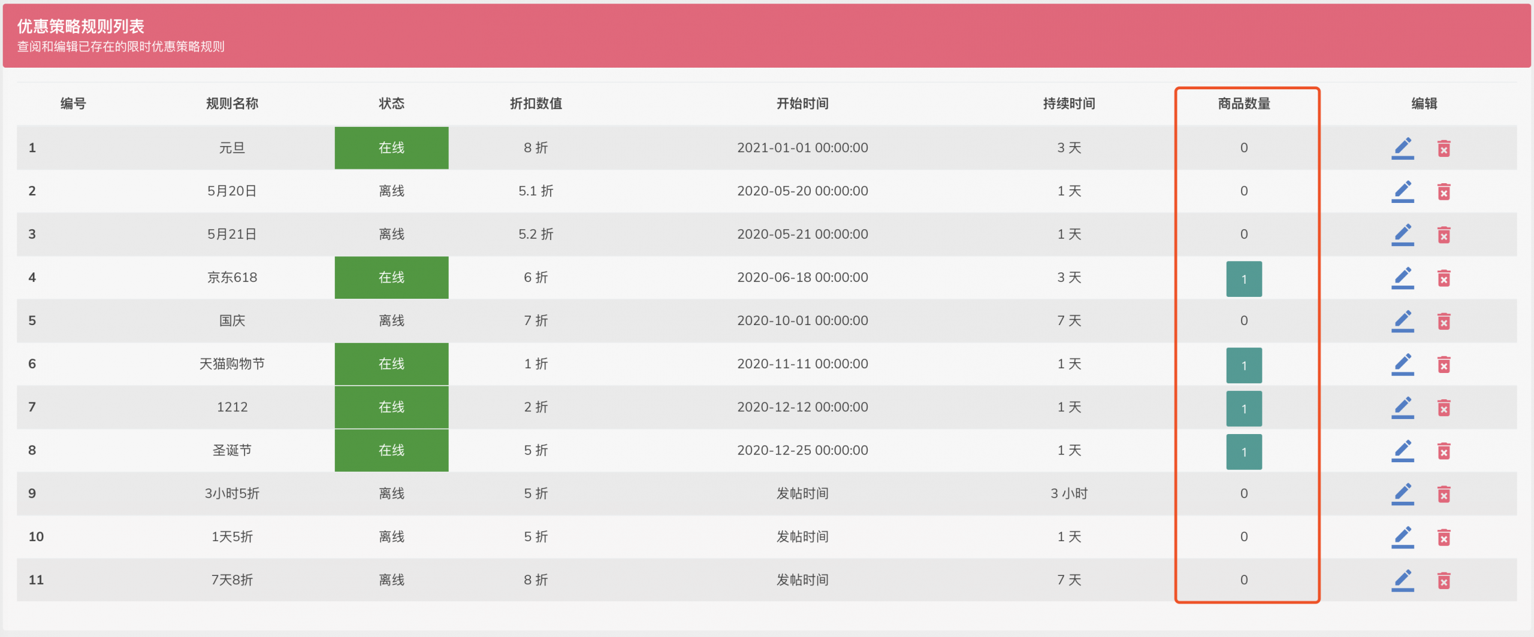This screenshot has width=1534, height=637.
Task: Edit the 1天5折 rule
Action: [1402, 537]
